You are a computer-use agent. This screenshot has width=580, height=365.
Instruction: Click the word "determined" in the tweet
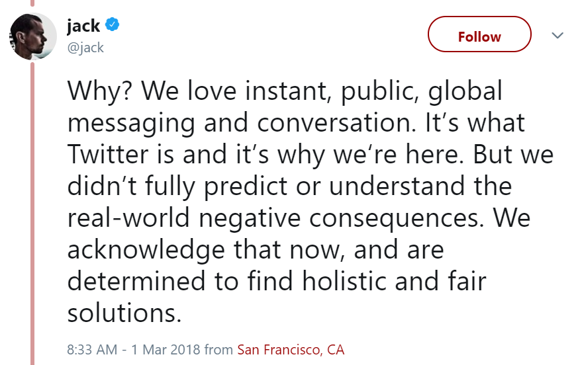point(136,281)
